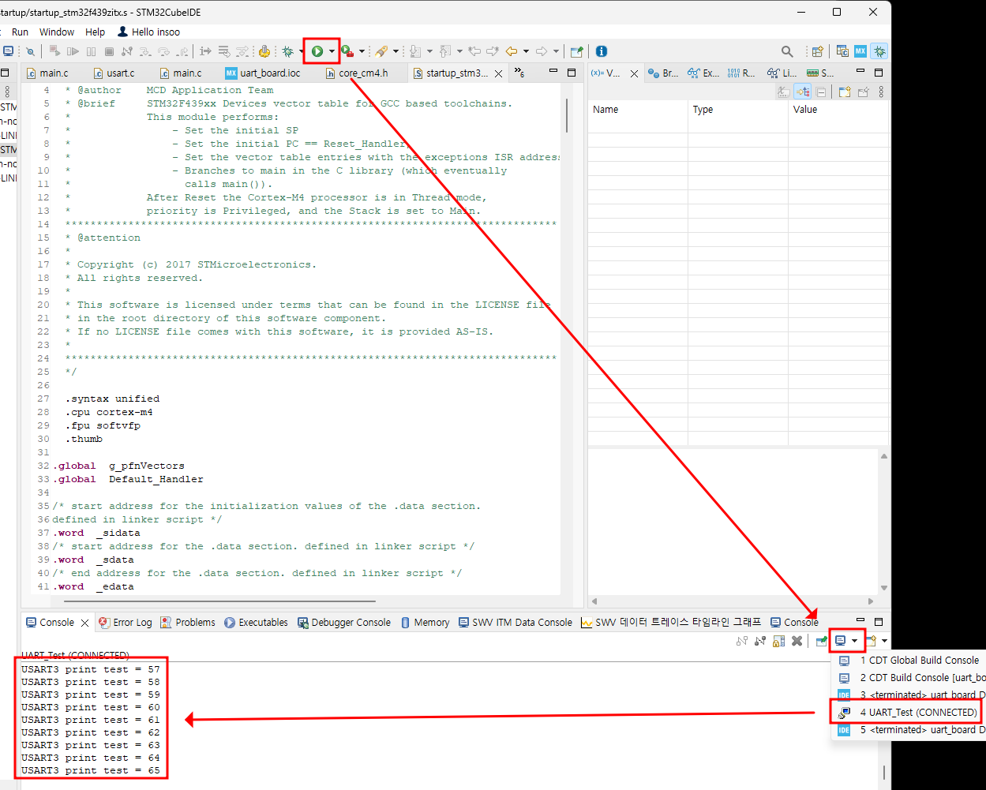This screenshot has height=790, width=986.
Task: Switch to the core_cm4.h editor tab
Action: [x=357, y=73]
